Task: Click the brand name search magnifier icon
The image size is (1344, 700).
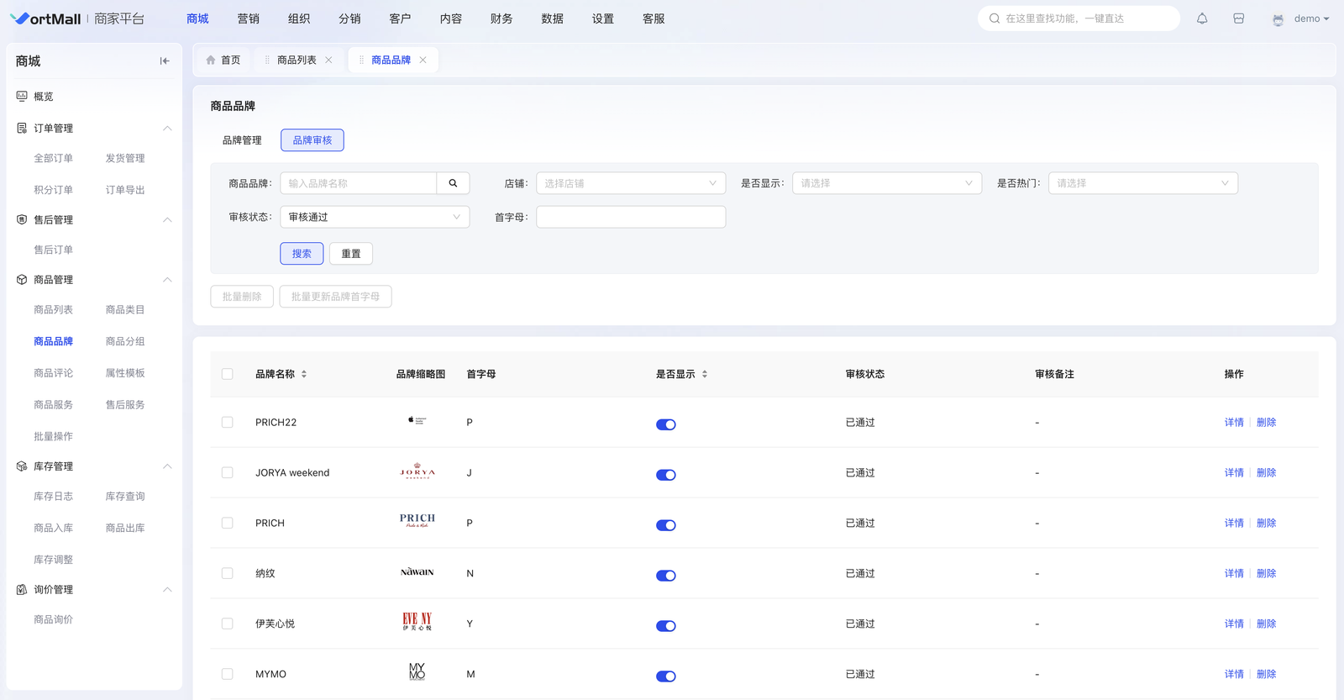Action: click(453, 183)
